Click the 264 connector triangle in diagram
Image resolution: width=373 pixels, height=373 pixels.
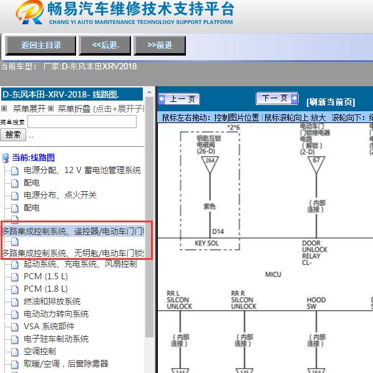pyautogui.click(x=210, y=164)
